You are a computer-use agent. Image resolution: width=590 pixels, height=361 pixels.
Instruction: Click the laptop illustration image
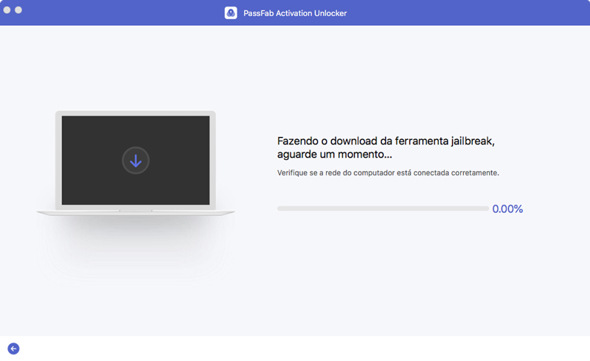click(136, 164)
